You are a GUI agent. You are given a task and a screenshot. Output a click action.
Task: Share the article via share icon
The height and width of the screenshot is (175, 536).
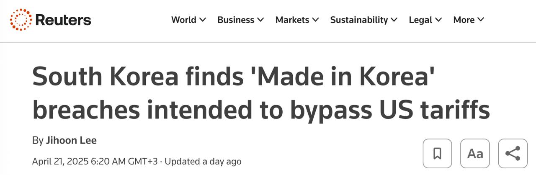click(x=513, y=153)
